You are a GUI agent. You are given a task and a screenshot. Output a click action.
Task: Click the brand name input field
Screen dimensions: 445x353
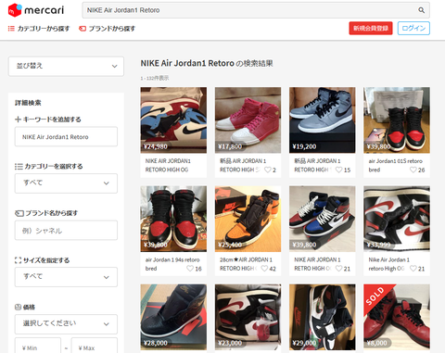(66, 230)
